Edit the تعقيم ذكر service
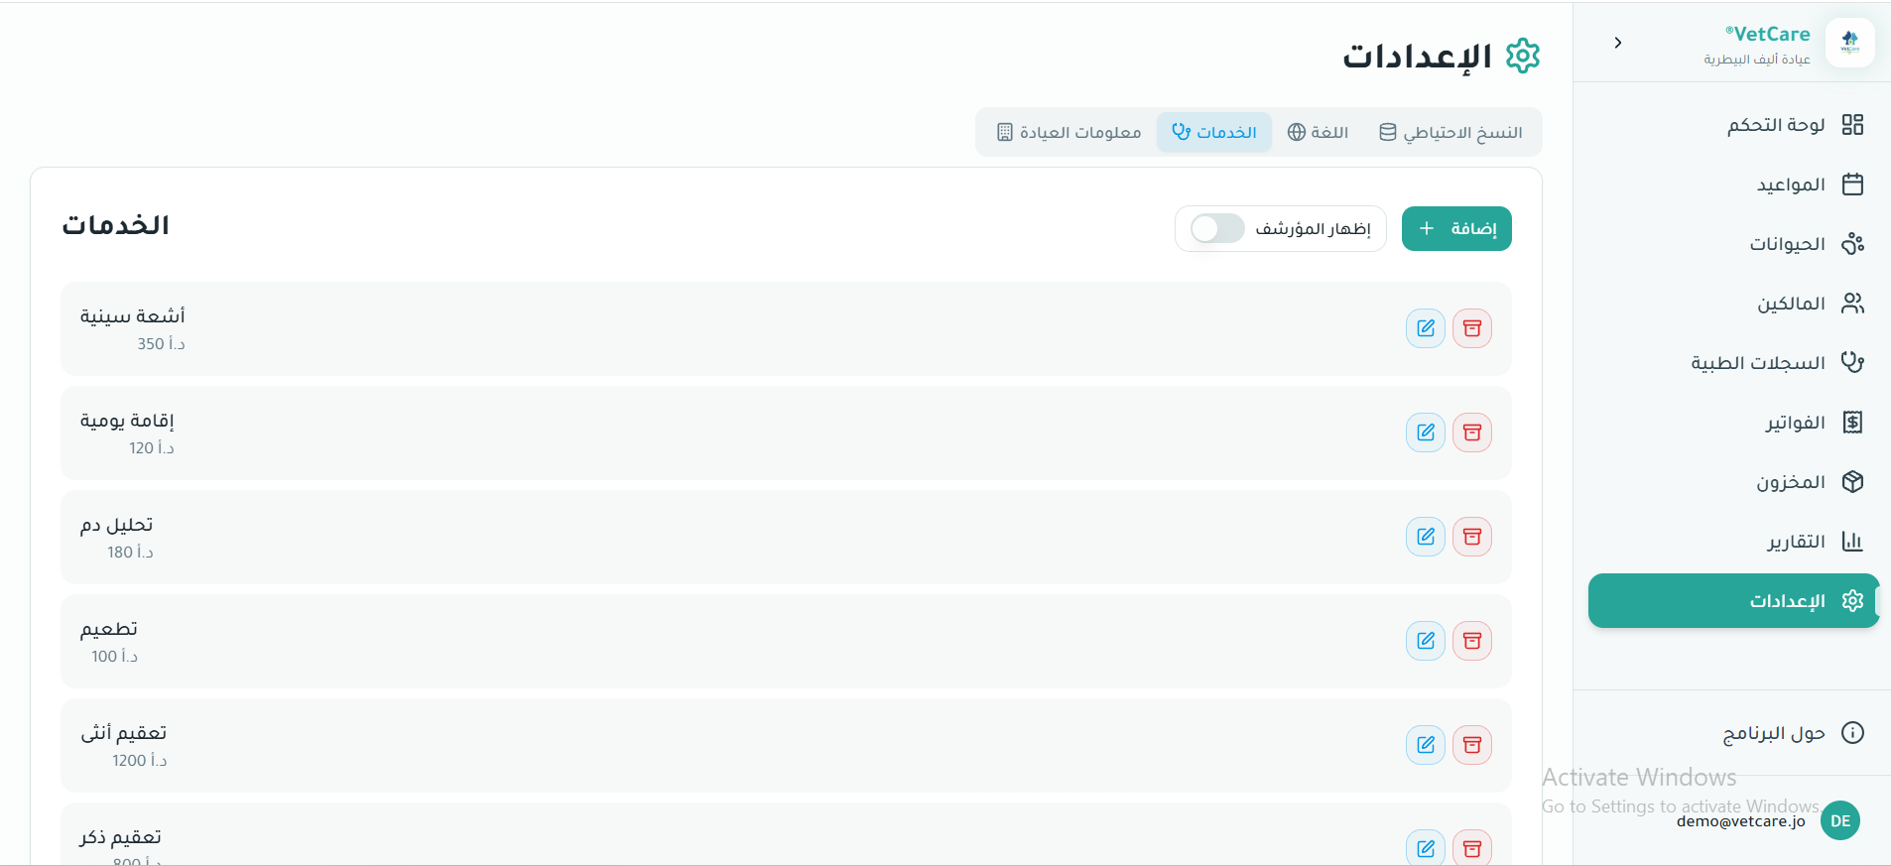1891x866 pixels. (1426, 848)
